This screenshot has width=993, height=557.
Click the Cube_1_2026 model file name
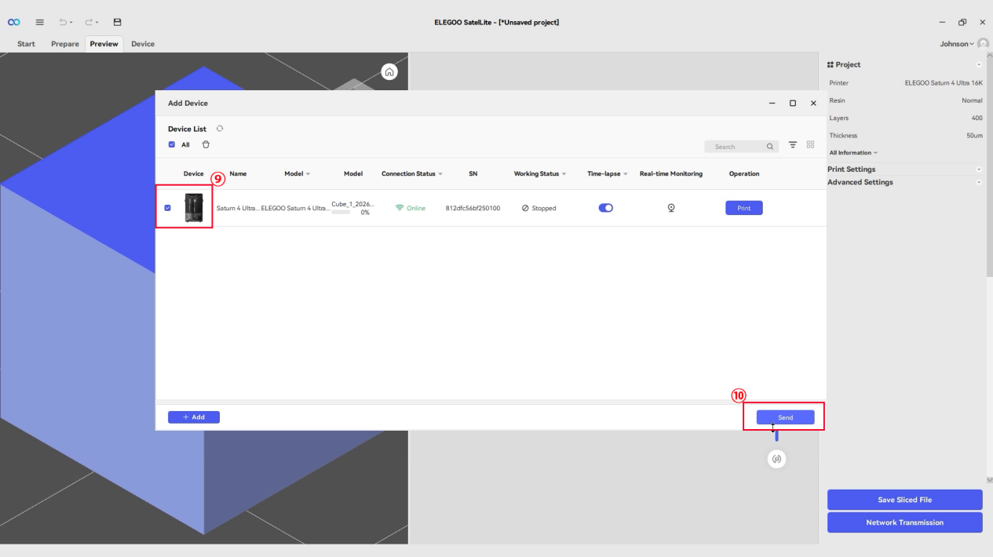tap(353, 203)
